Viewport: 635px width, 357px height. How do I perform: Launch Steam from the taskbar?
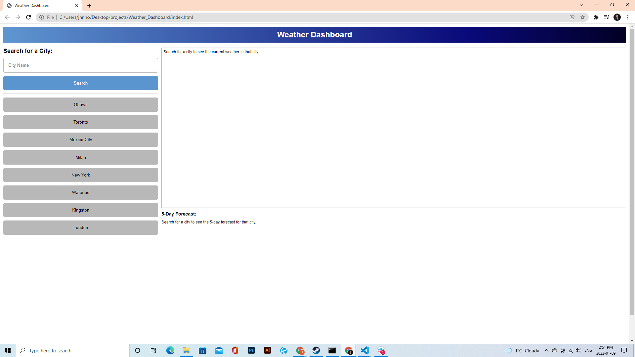316,350
